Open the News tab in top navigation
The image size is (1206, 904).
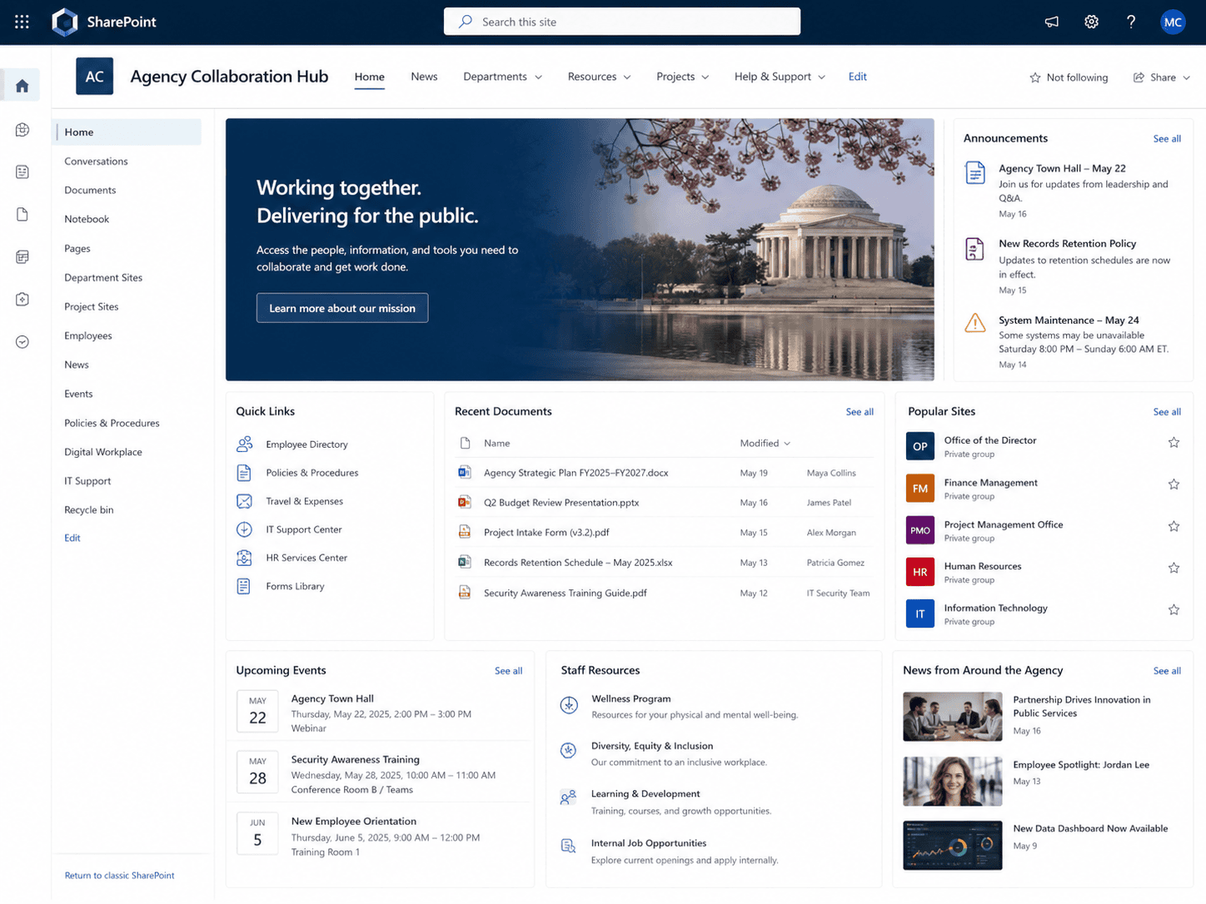click(424, 77)
